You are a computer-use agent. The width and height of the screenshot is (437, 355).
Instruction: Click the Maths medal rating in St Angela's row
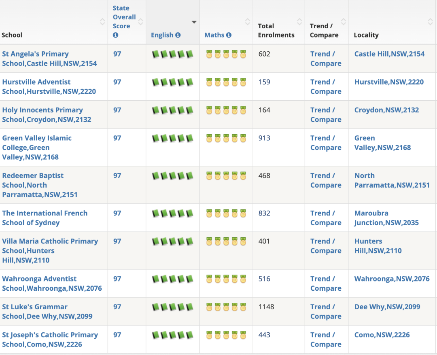pyautogui.click(x=226, y=54)
